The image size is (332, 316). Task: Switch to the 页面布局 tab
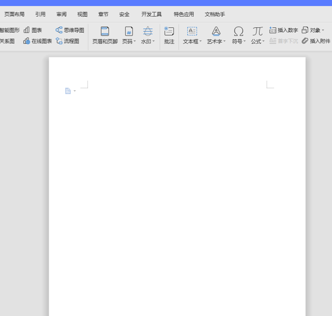click(x=14, y=14)
